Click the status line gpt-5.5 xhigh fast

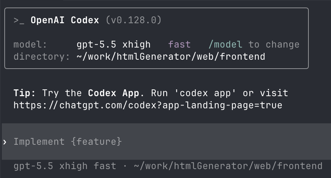tap(65, 166)
